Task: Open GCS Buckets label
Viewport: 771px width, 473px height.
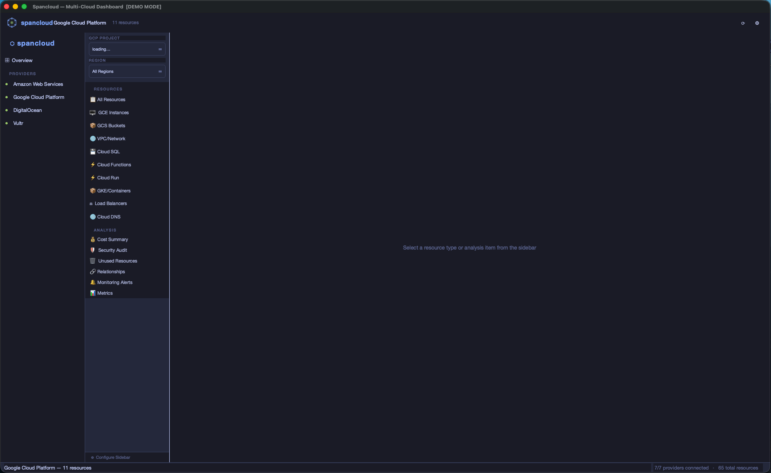Action: tap(111, 126)
